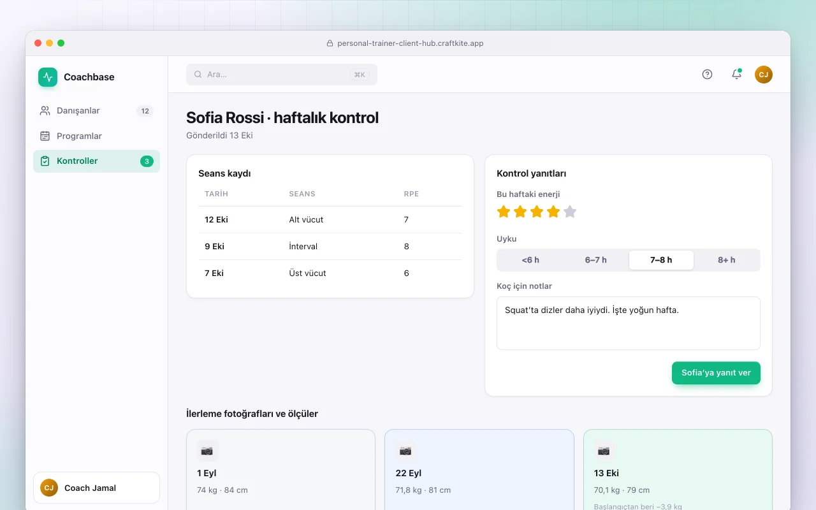Select the <6 h sleep option
The image size is (816, 510).
[x=530, y=260]
